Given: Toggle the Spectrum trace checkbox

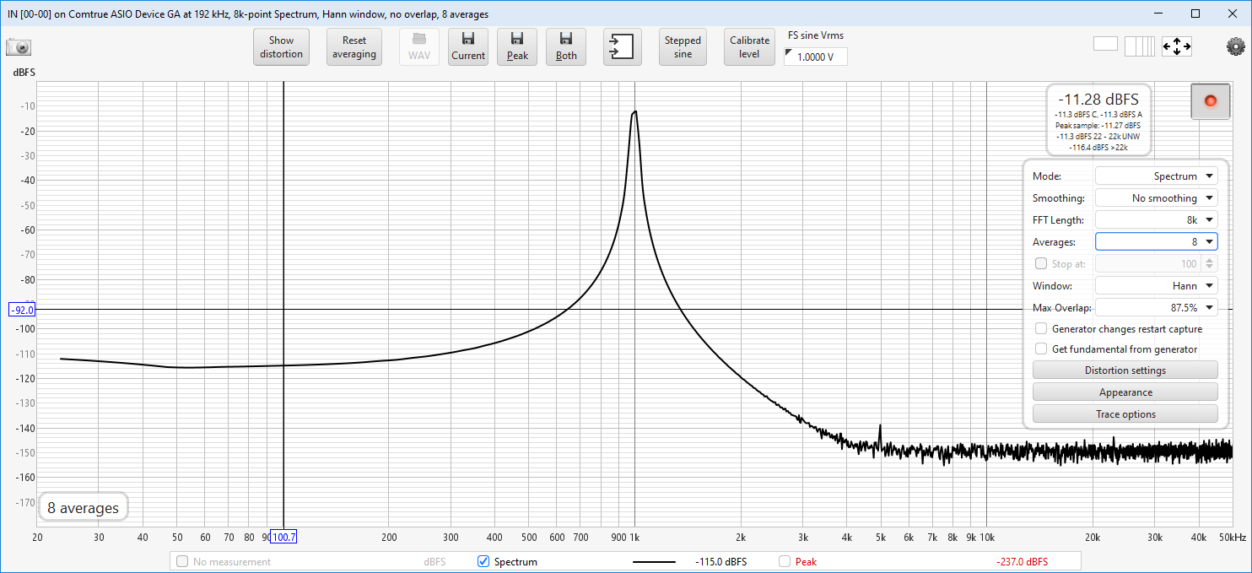Looking at the screenshot, I should [x=483, y=561].
